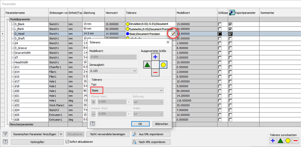Screen dimensions: 301x147
Task: Click yellow circle icon in D_Blank tolerance cell
Action: pyautogui.click(x=127, y=24)
